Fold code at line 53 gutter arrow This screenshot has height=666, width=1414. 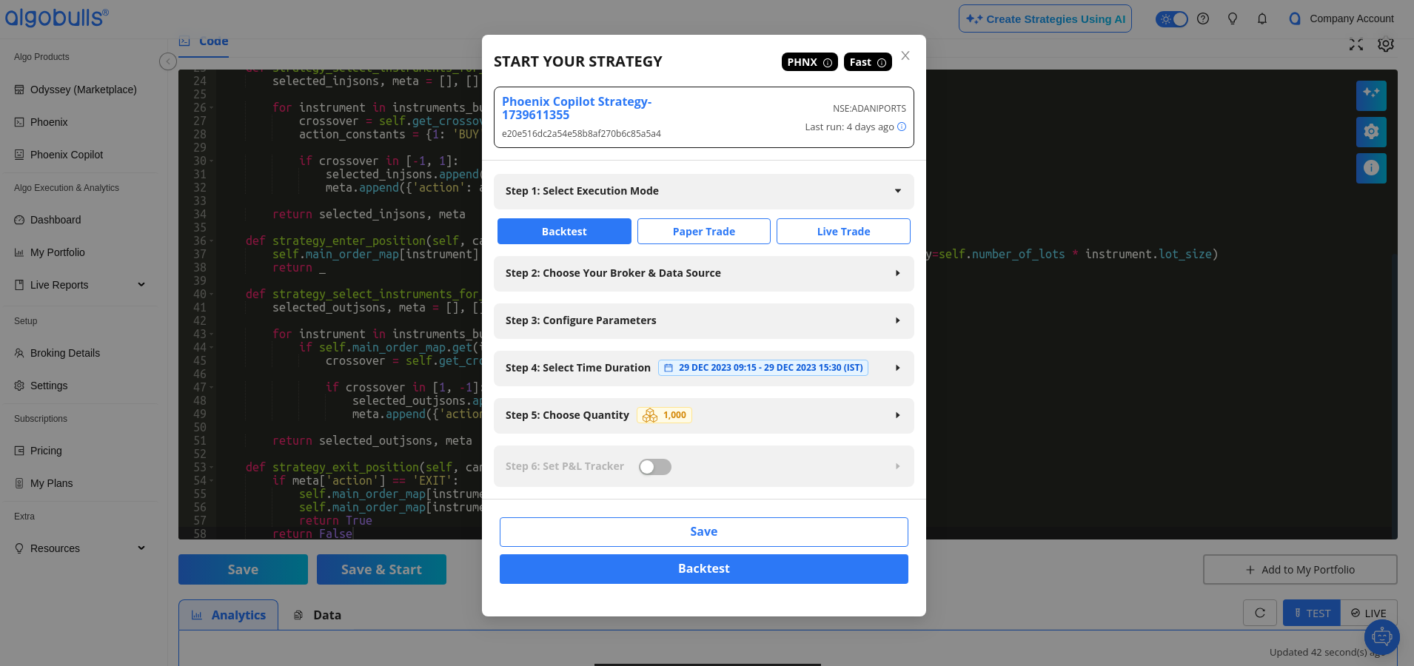[x=212, y=468]
